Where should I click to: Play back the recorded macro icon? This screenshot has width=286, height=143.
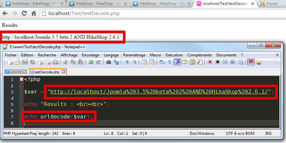point(225,62)
